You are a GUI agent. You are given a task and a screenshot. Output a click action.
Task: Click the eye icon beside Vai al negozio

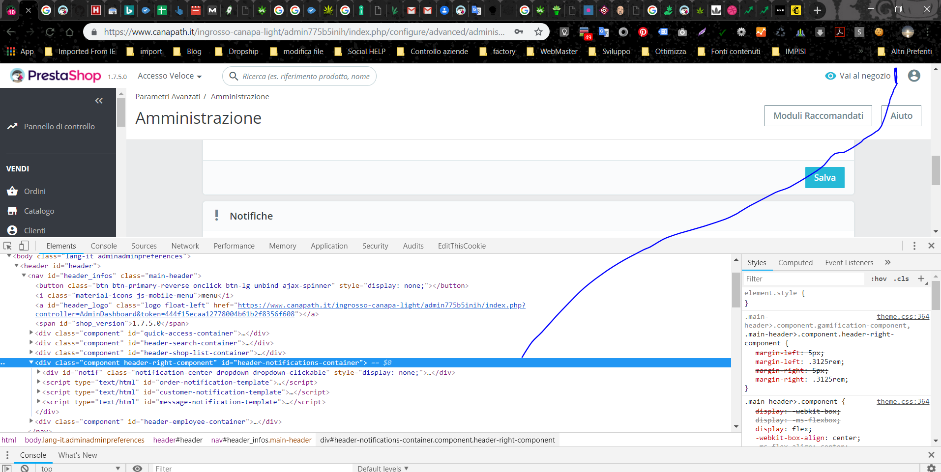click(x=830, y=76)
